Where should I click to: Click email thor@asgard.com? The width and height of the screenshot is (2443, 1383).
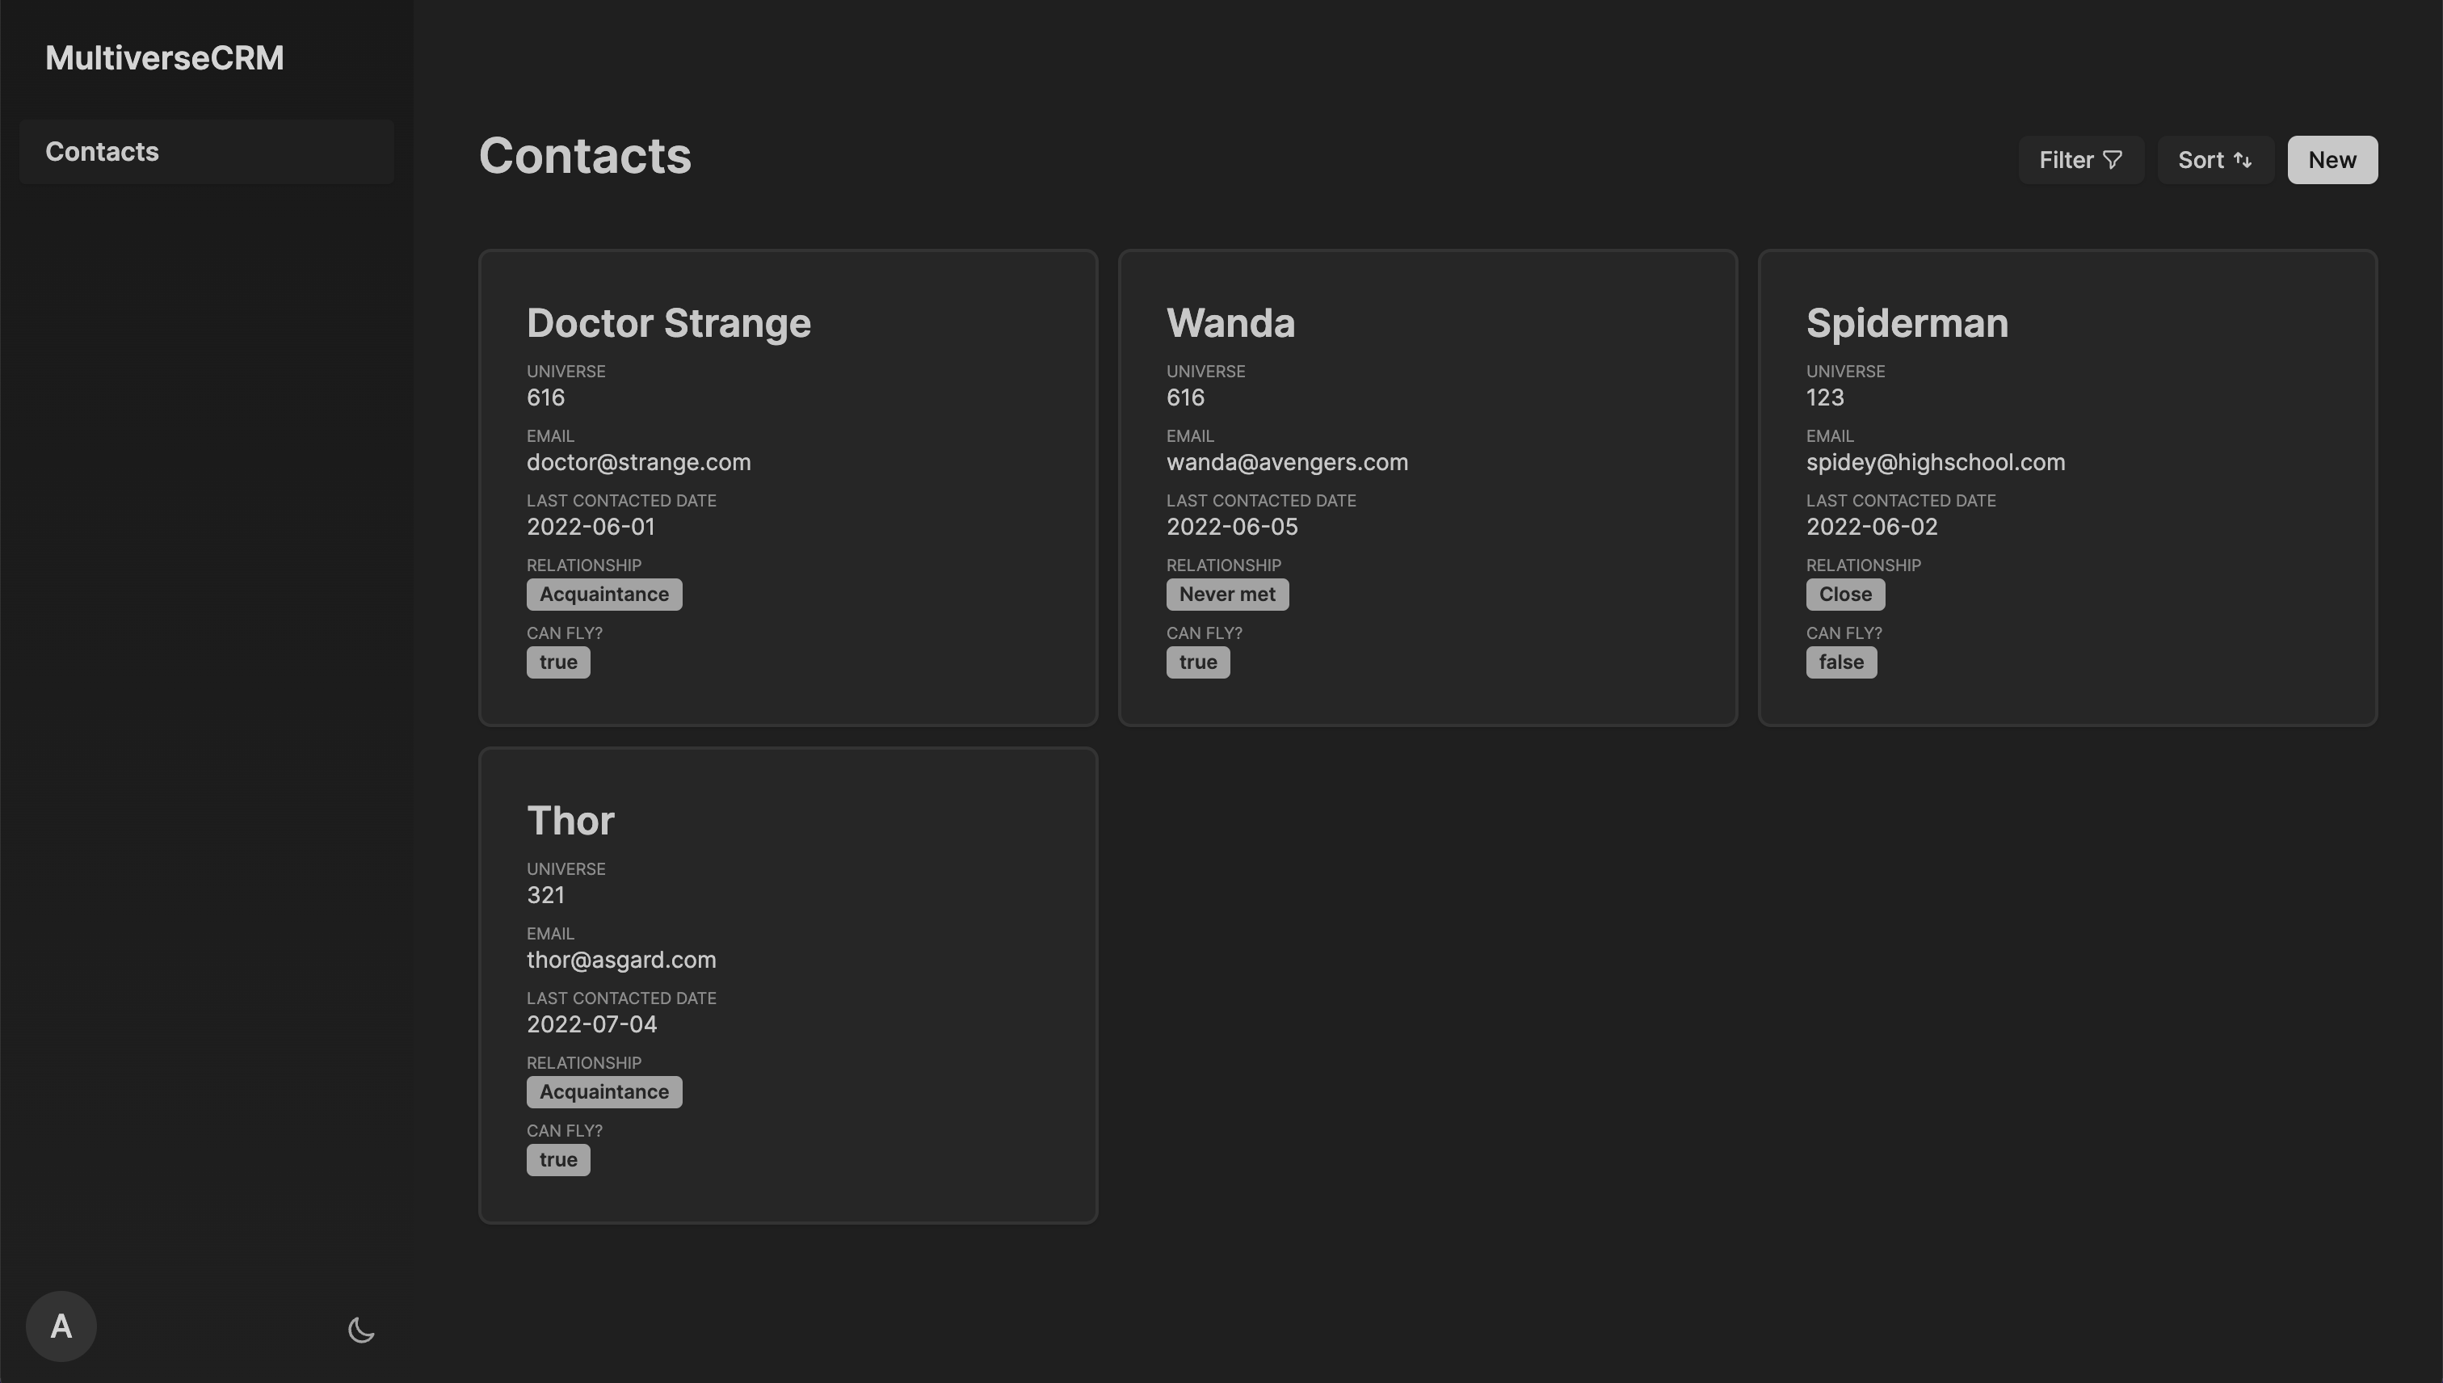(621, 961)
